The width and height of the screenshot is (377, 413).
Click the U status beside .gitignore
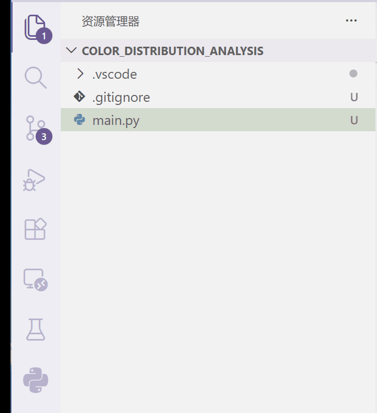tap(354, 98)
